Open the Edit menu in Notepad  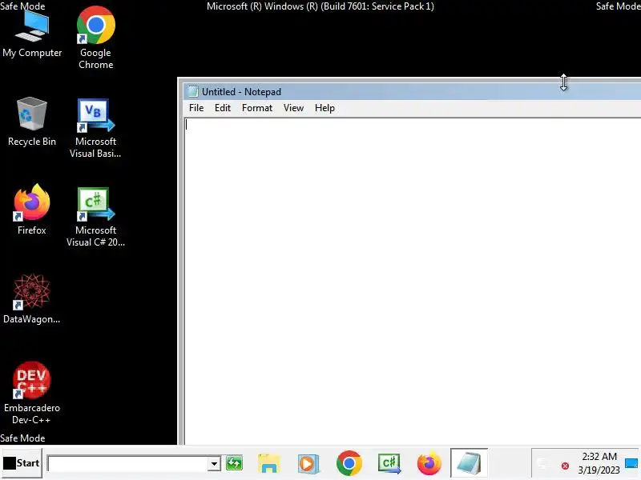[223, 108]
